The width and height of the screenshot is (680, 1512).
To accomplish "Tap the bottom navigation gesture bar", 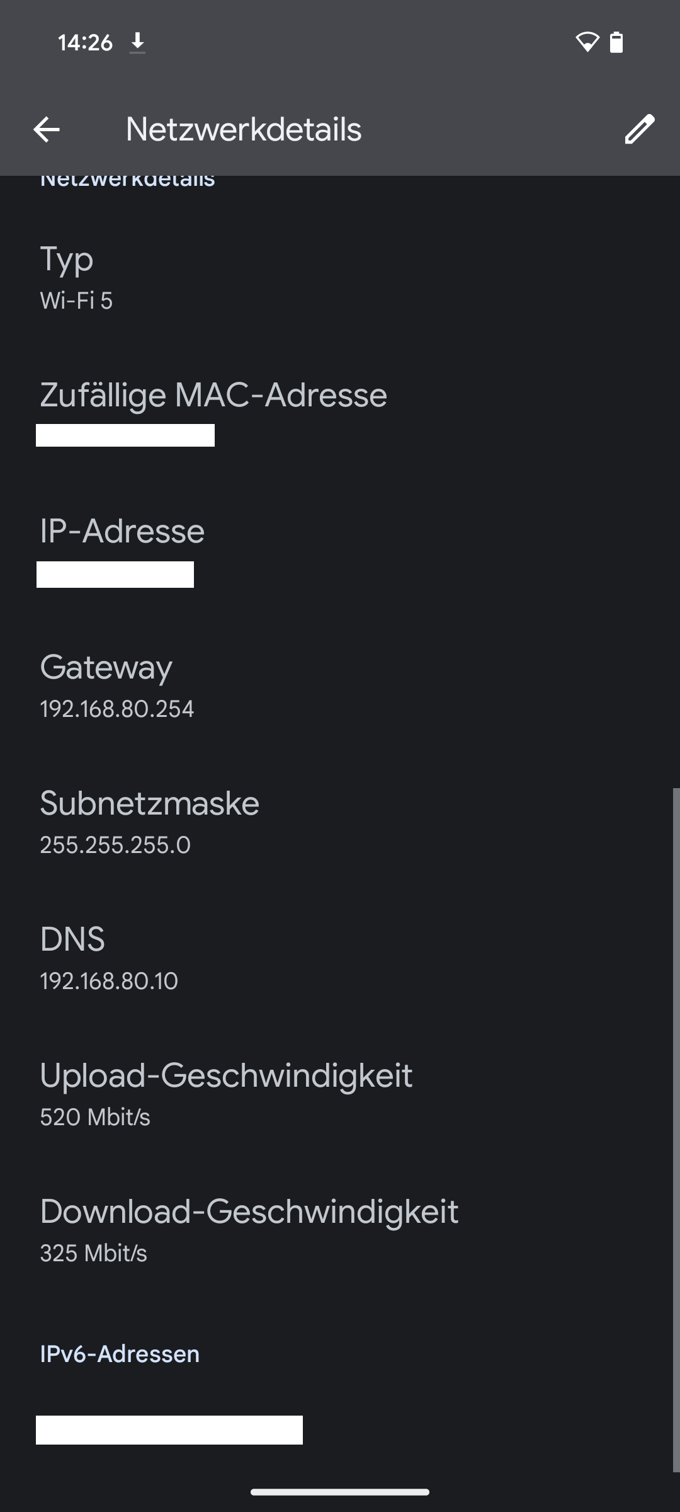I will 340,1492.
